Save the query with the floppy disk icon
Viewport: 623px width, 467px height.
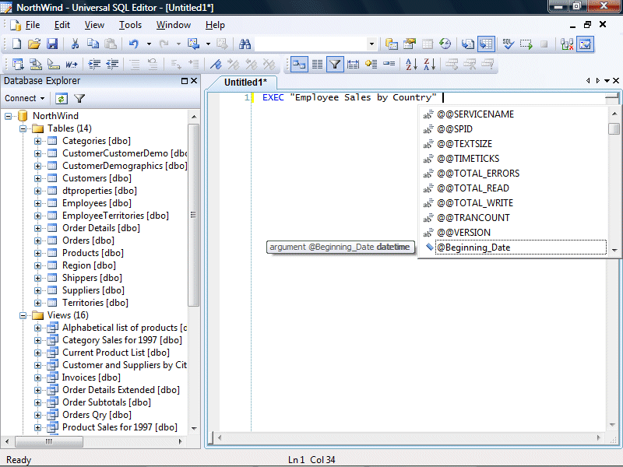(x=52, y=44)
